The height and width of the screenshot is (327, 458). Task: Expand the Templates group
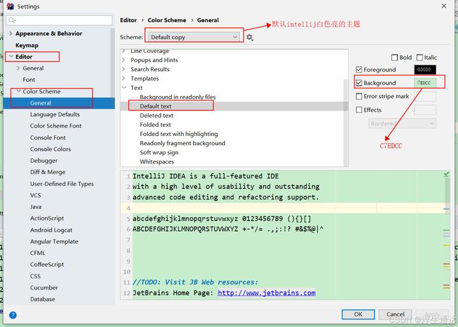(123, 78)
